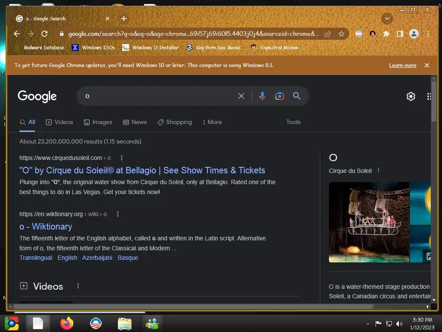Screen dimensions: 442x332
Task: Close the 'o - Google Search' tab
Action: point(107,19)
